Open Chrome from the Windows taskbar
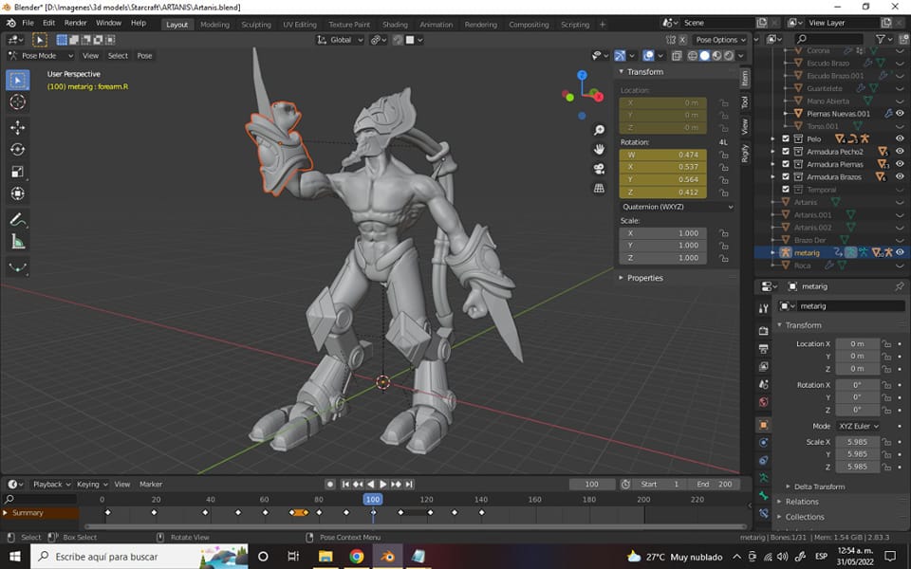 357,557
